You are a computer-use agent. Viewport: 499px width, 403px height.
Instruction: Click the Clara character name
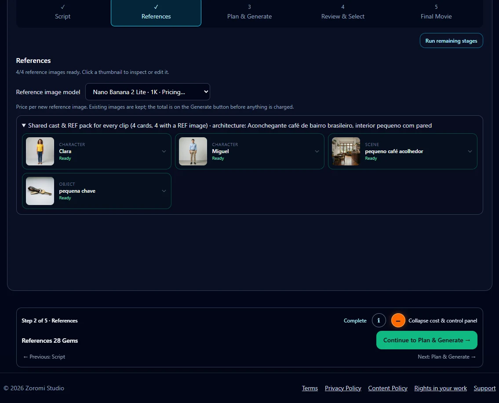tap(65, 151)
